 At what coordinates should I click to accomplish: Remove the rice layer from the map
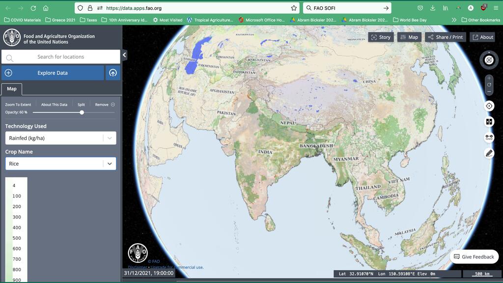[105, 105]
